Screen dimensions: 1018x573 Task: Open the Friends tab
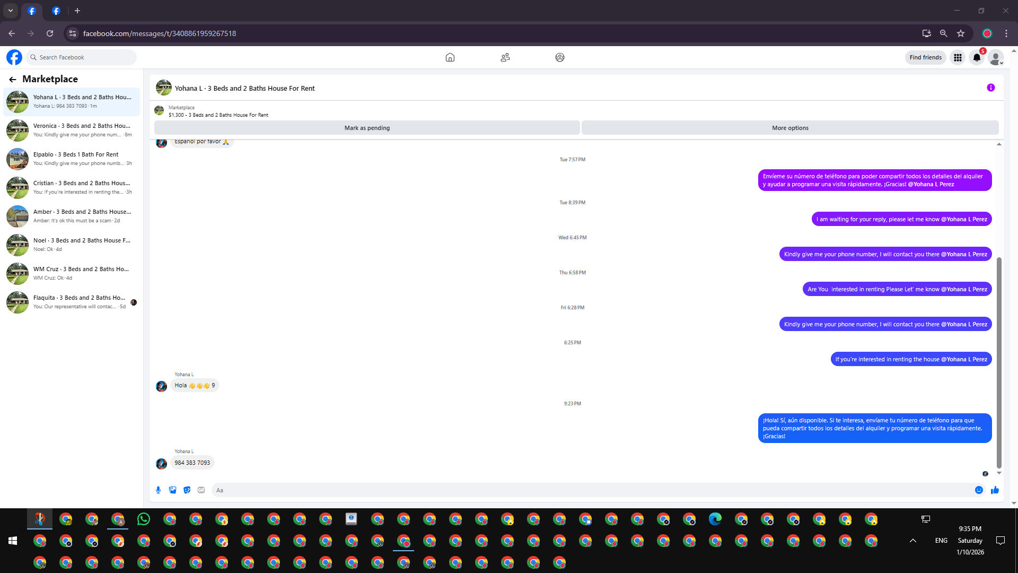click(x=505, y=57)
